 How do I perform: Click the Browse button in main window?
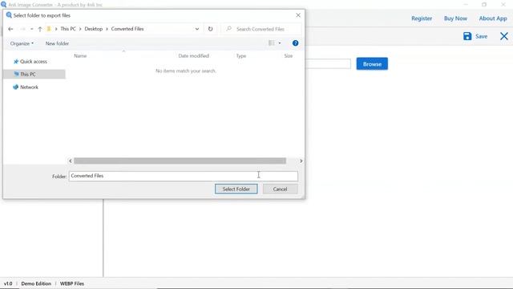pyautogui.click(x=372, y=64)
